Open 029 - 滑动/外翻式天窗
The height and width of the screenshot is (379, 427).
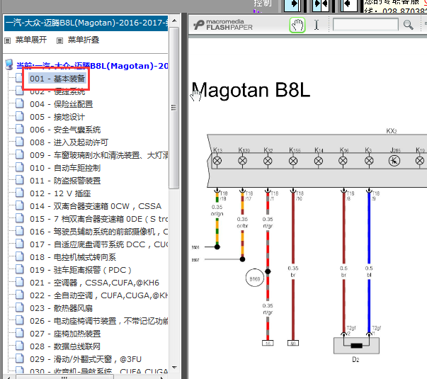(86, 359)
